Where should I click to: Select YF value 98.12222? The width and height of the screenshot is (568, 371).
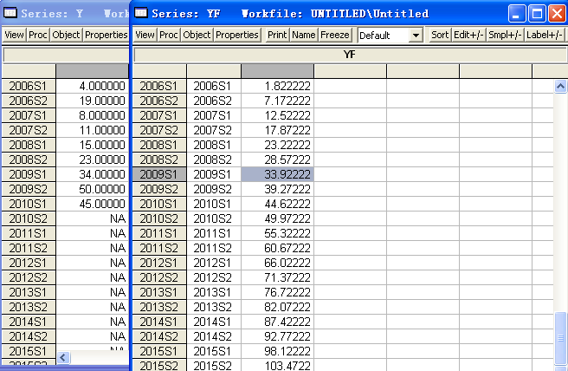point(277,351)
